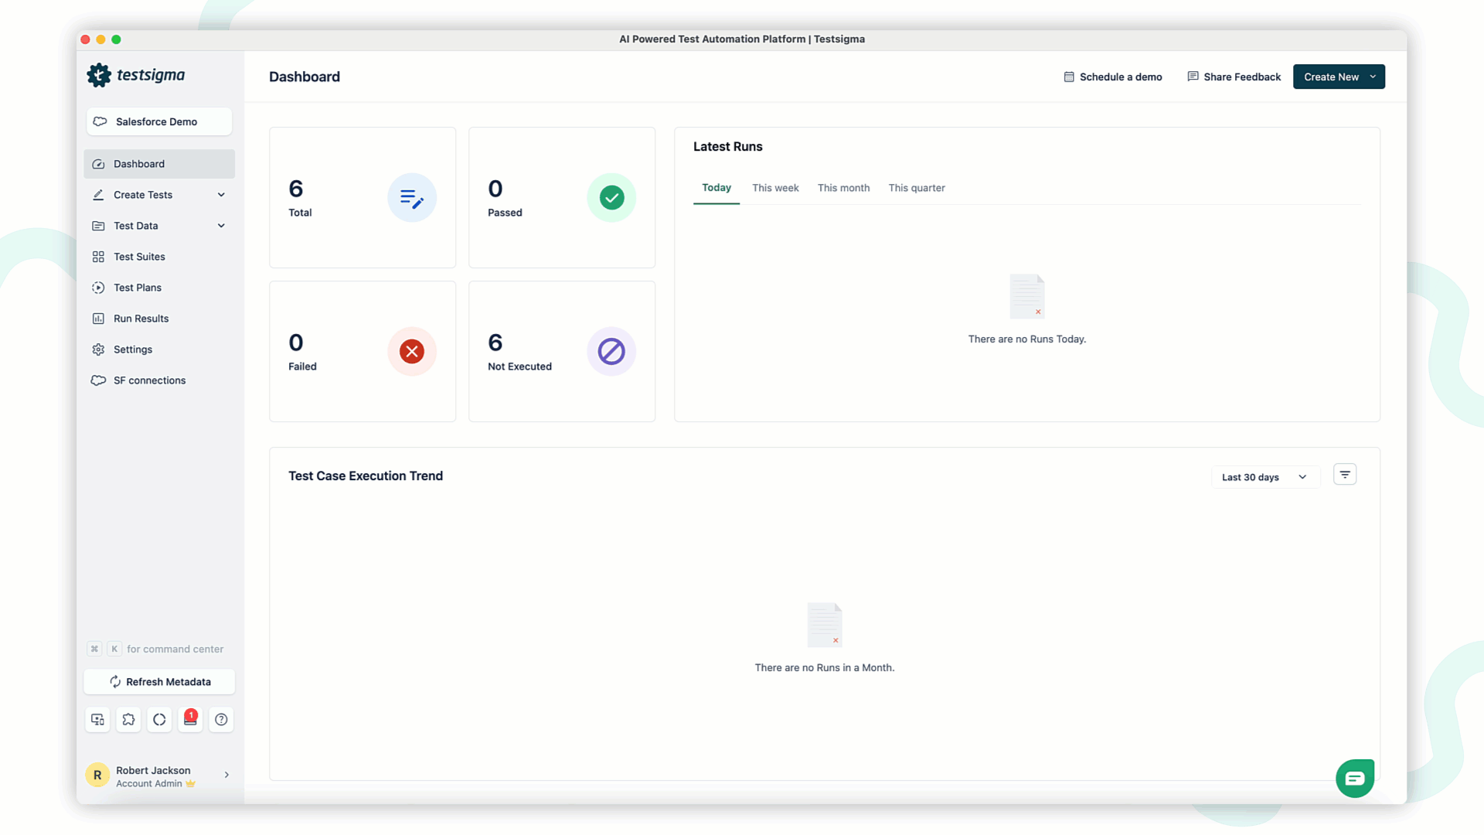This screenshot has width=1484, height=835.
Task: Click the 0 Failed count
Action: coord(296,343)
